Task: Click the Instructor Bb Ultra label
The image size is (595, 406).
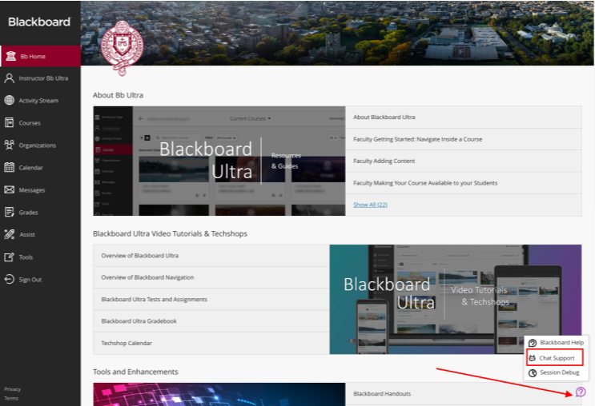Action: 43,78
